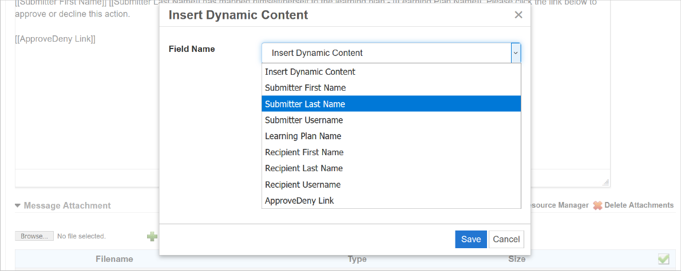Screen dimensions: 681x271
Task: Choose Recipient First Name option
Action: click(304, 152)
